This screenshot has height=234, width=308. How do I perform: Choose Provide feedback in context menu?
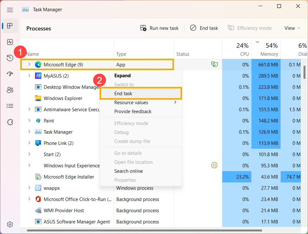click(x=141, y=112)
